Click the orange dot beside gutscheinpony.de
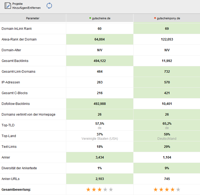Screen dimensions: 200x195 click(155, 18)
